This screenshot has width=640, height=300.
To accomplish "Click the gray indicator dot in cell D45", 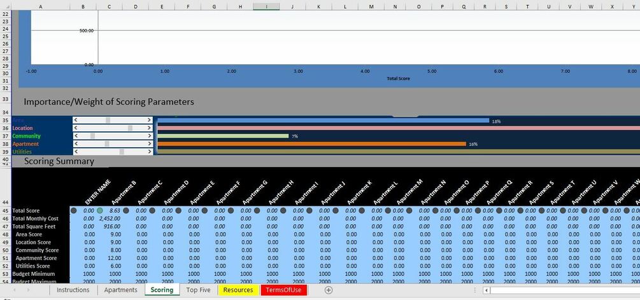I will tap(126, 211).
